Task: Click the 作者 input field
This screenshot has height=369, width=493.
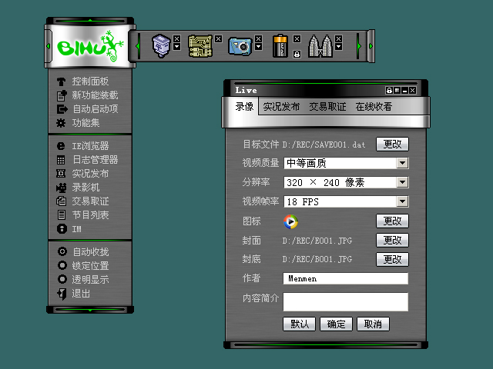Action: (x=346, y=278)
